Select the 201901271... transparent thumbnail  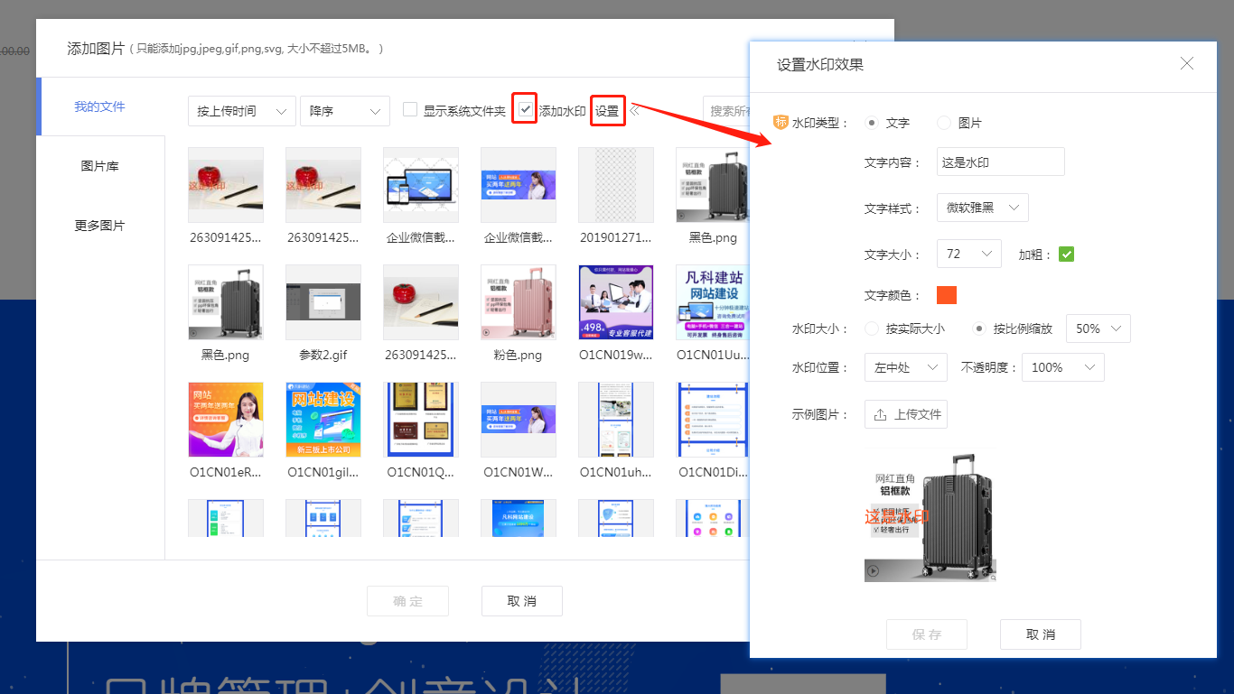[616, 185]
